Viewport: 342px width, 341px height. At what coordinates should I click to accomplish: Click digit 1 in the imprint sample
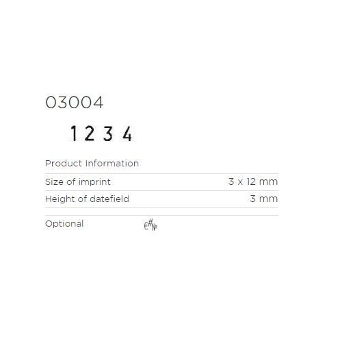click(74, 134)
